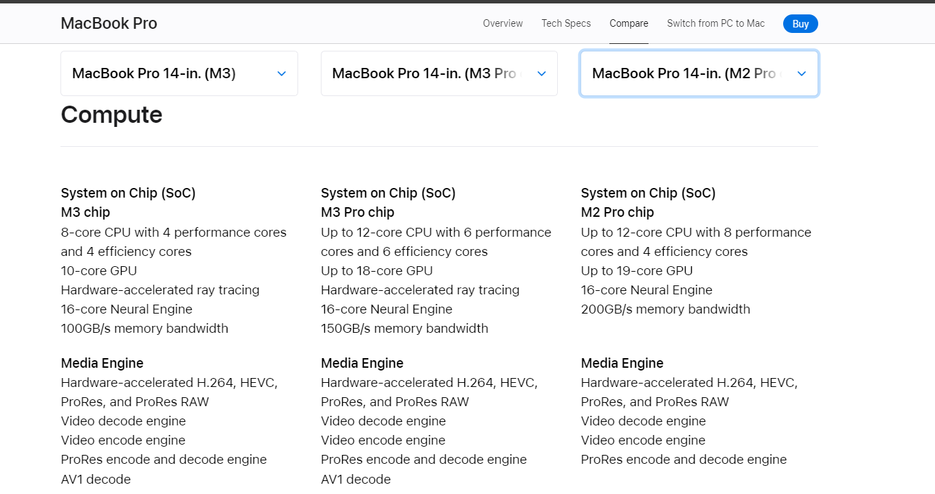Open the MacBook Pro 14-in. (M3) model dropdown
This screenshot has height=494, width=935.
point(179,73)
